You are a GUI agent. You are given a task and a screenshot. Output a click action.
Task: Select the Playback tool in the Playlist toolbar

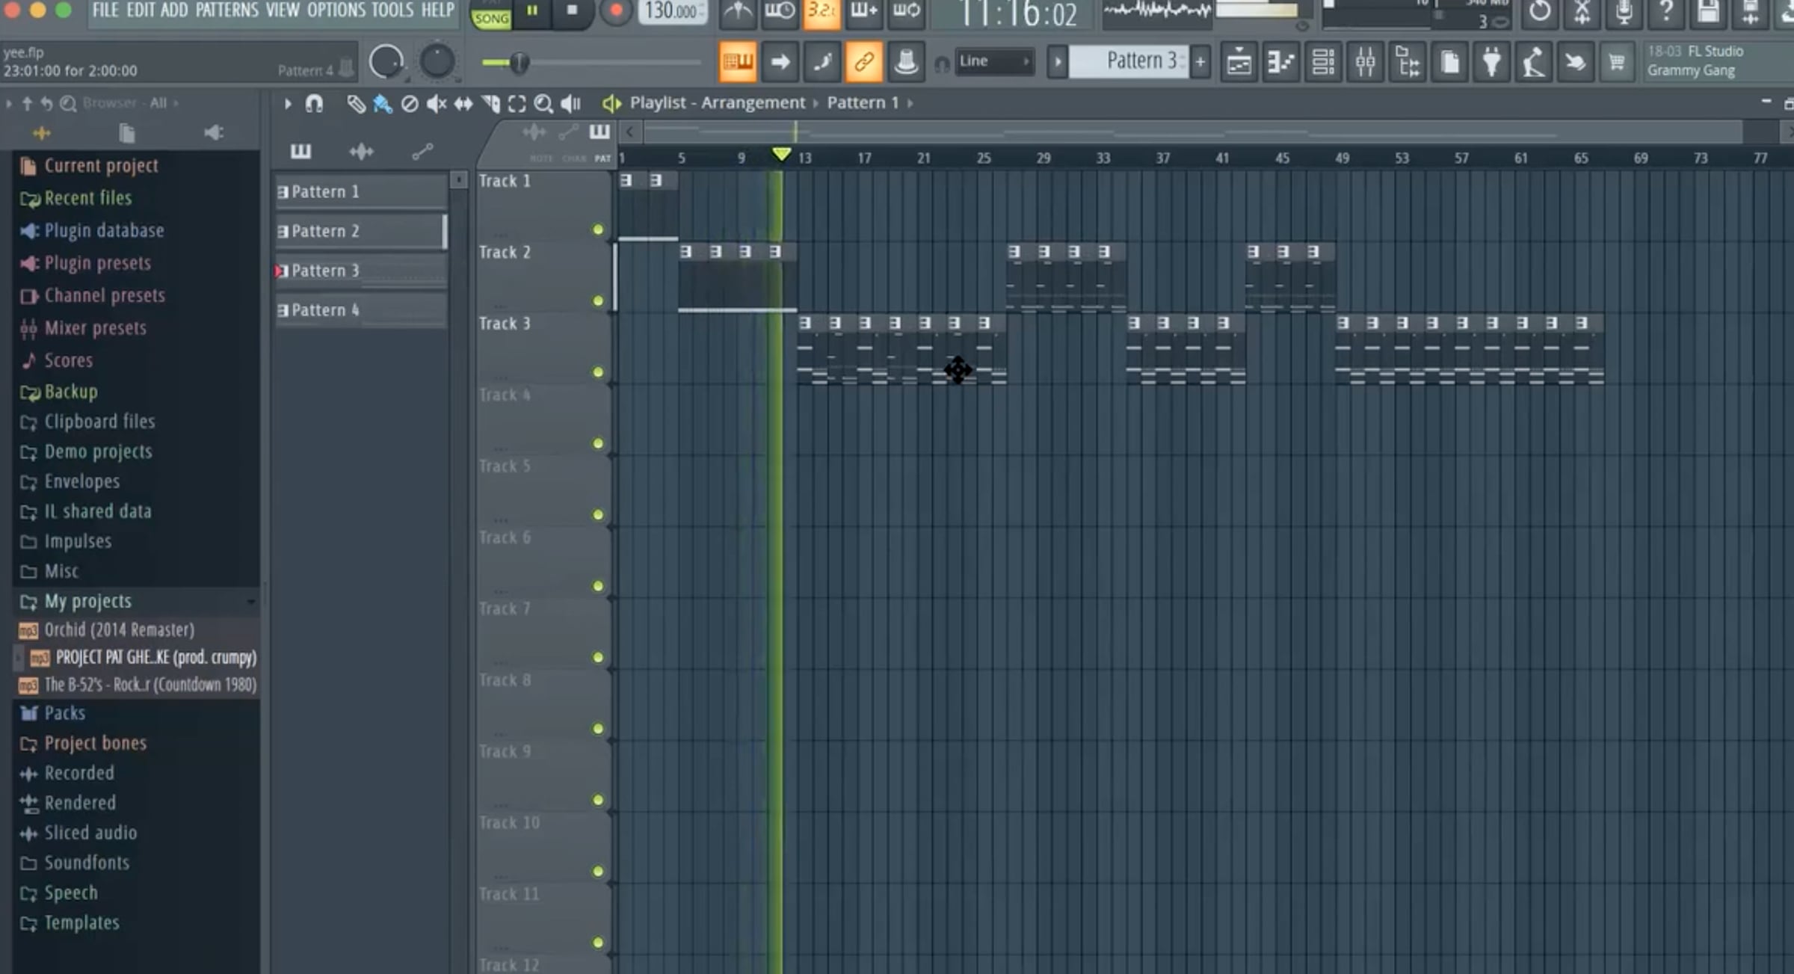[570, 104]
